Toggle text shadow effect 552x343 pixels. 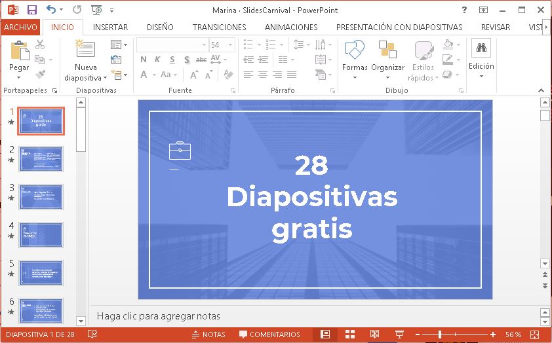pyautogui.click(x=187, y=60)
